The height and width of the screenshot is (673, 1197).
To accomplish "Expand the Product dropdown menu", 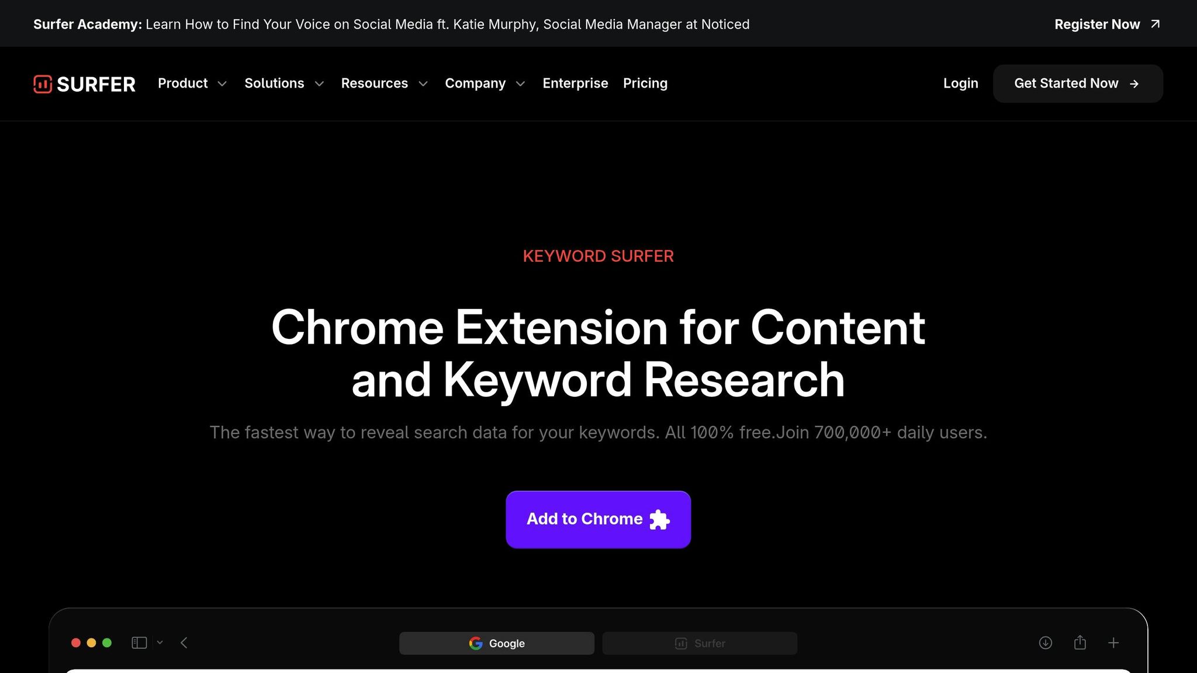I will pyautogui.click(x=192, y=84).
